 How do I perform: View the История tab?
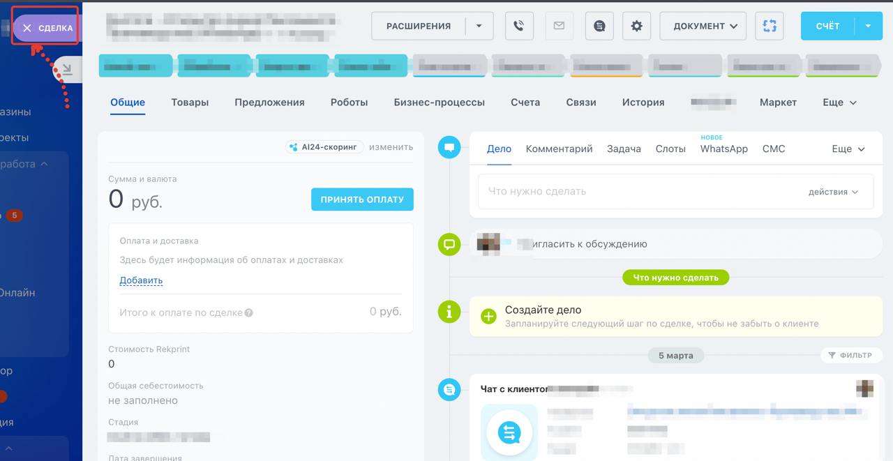pos(643,102)
